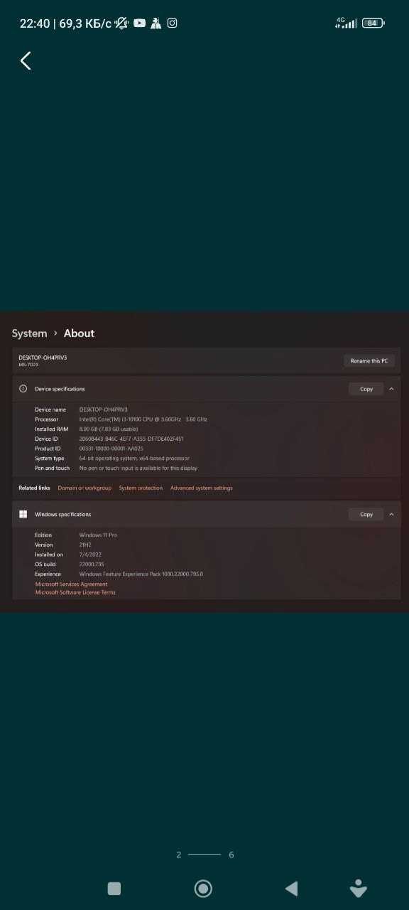
Task: Click the Windows Feature Experience Pack value
Action: pyautogui.click(x=141, y=574)
